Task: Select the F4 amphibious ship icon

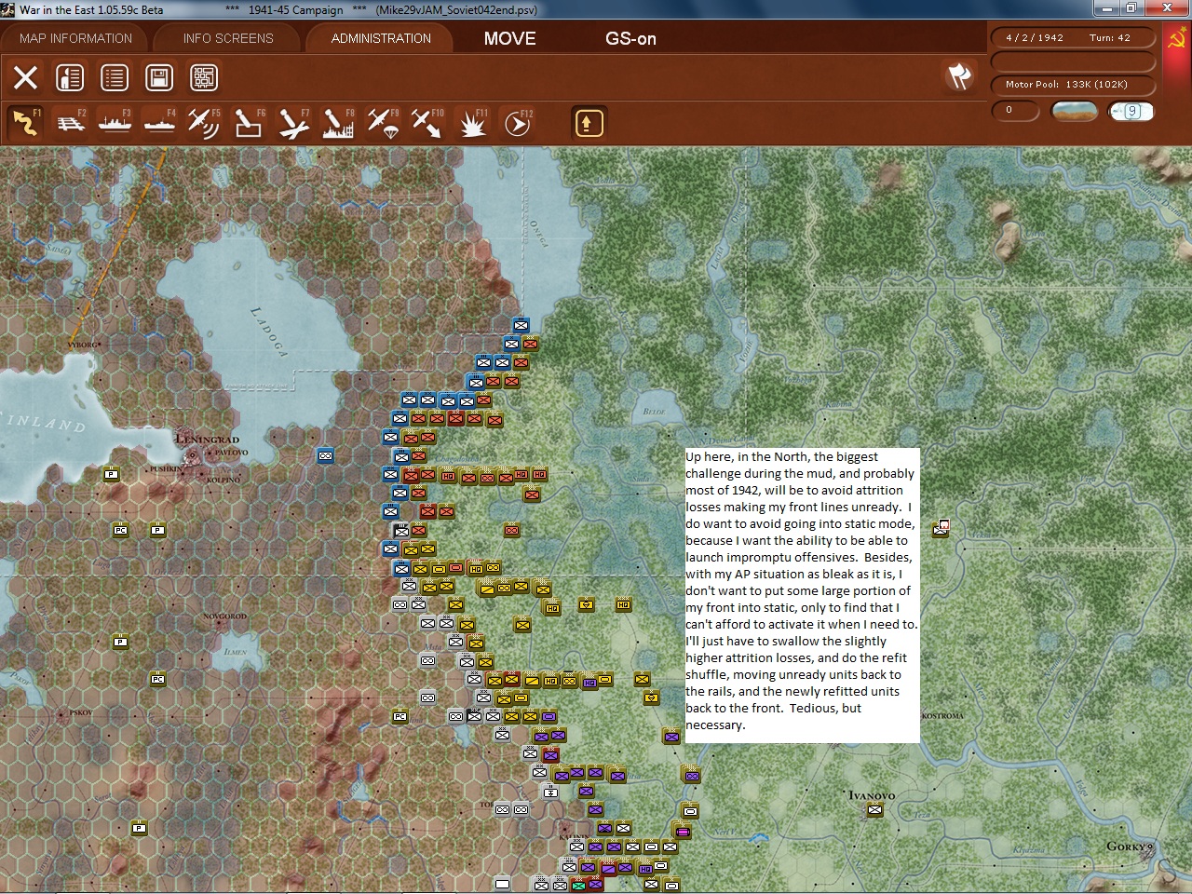Action: tap(159, 122)
